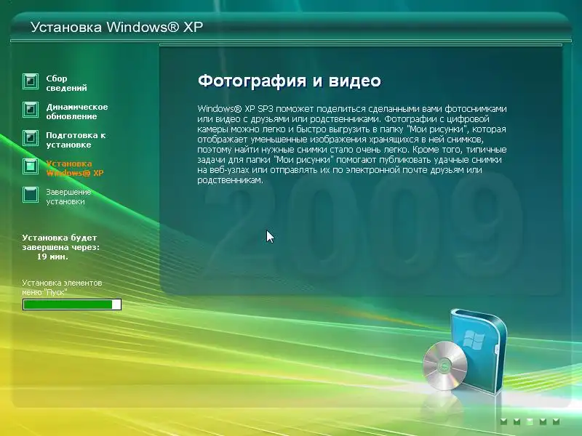
Task: Click the first slide indicator square
Action: click(503, 421)
